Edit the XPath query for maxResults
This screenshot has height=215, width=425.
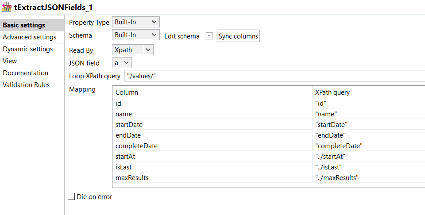368,178
